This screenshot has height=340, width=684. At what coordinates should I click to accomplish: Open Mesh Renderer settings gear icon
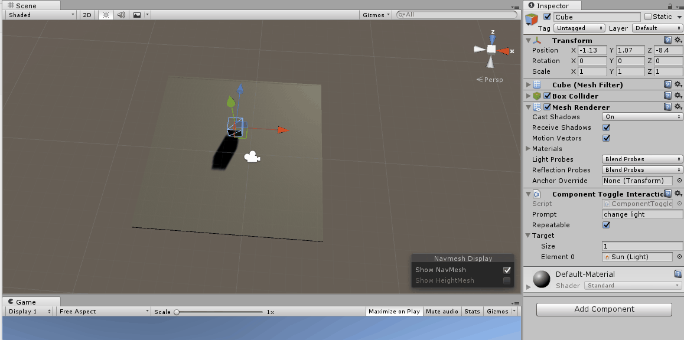click(678, 107)
